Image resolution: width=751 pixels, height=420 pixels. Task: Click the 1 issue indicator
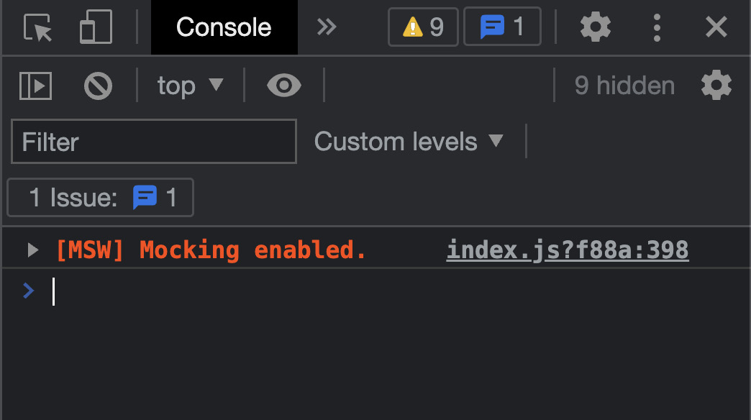click(x=502, y=27)
